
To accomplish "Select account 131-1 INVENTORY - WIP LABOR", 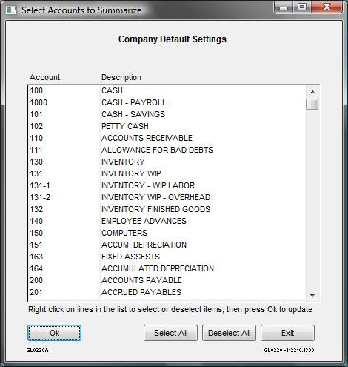I will 167,185.
